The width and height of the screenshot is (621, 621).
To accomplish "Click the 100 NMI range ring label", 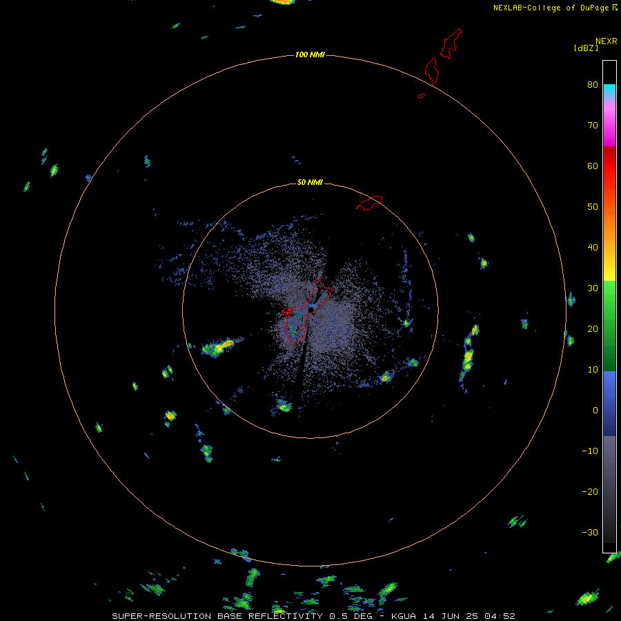I will [x=310, y=55].
